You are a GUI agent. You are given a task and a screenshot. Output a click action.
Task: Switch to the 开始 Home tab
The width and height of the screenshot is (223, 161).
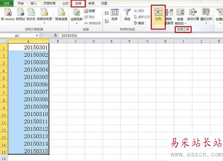point(21,3)
